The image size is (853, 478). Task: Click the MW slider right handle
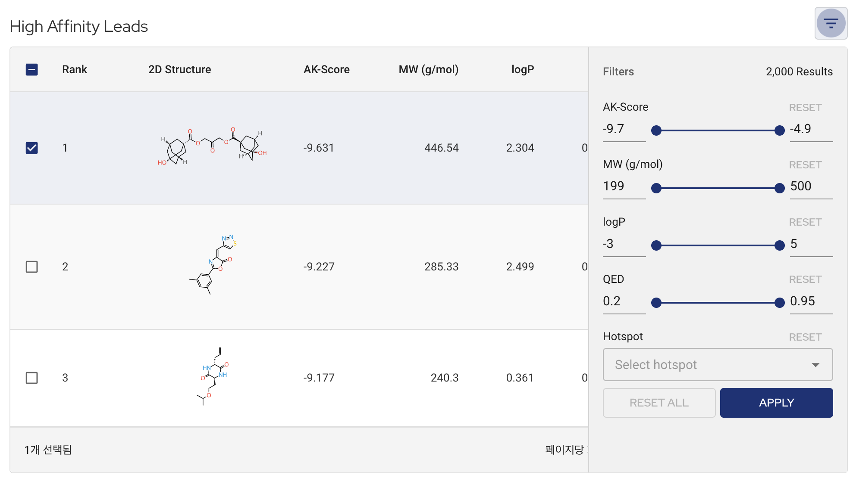click(780, 188)
